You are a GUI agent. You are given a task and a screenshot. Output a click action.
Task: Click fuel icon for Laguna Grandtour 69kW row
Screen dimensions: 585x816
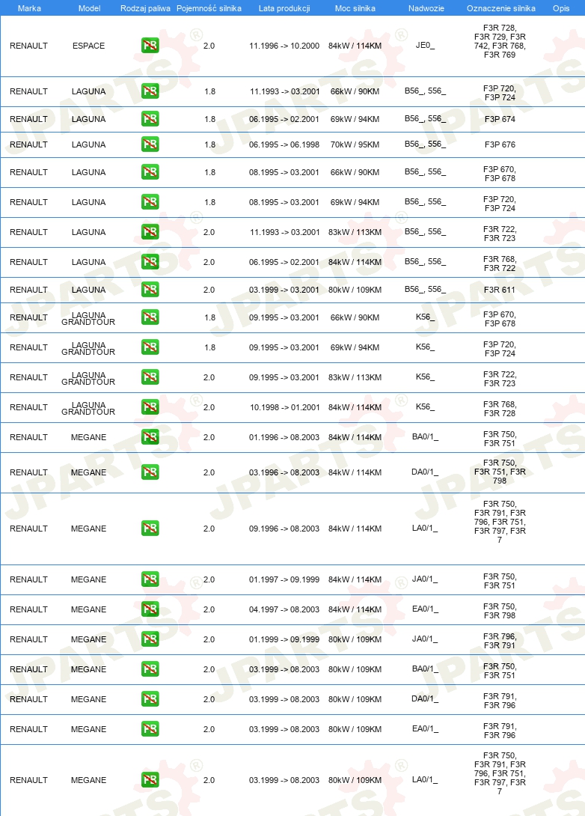(x=150, y=347)
